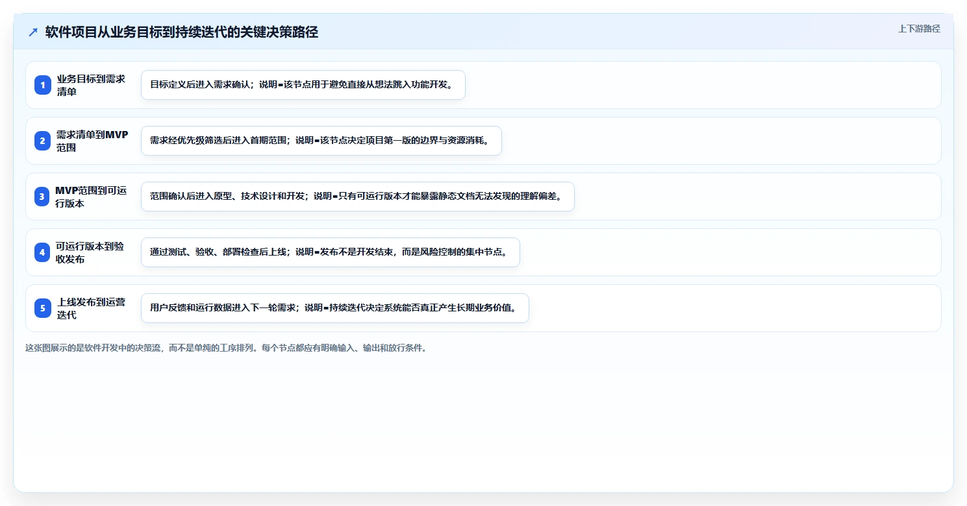Image resolution: width=967 pixels, height=506 pixels.
Task: Click the step 5 number badge
Action: point(43,308)
